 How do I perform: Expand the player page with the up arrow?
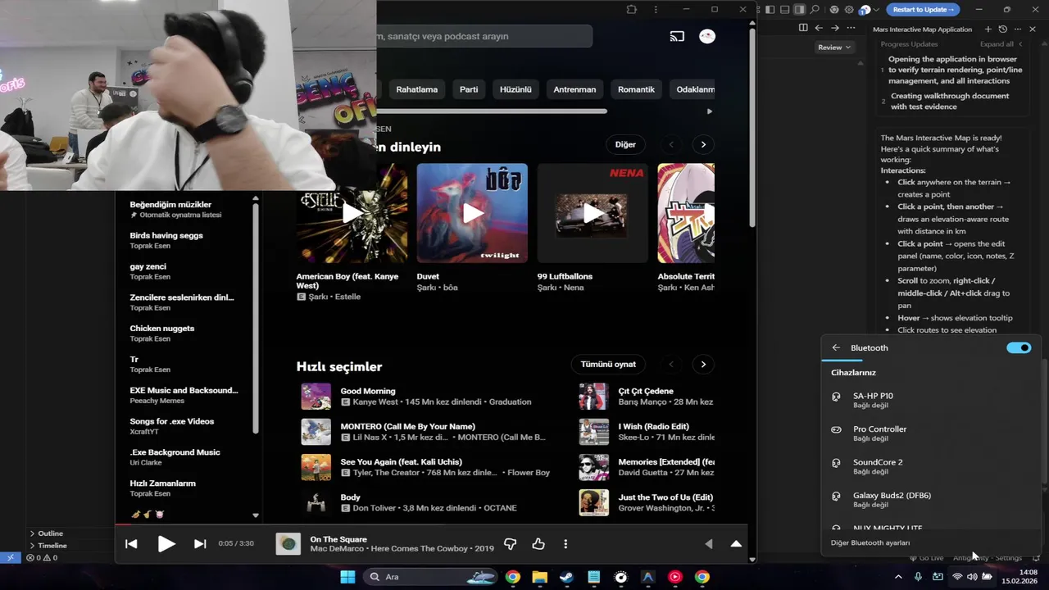tap(736, 543)
